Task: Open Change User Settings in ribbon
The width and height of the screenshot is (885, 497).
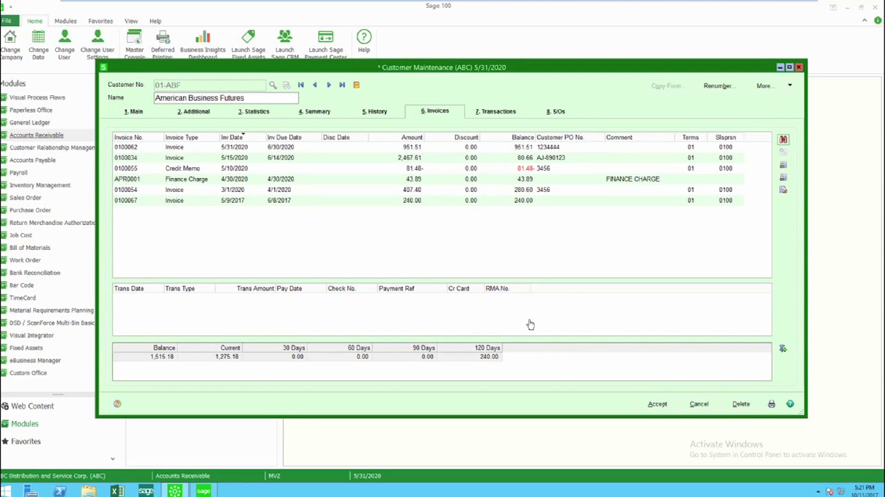Action: pos(97,44)
